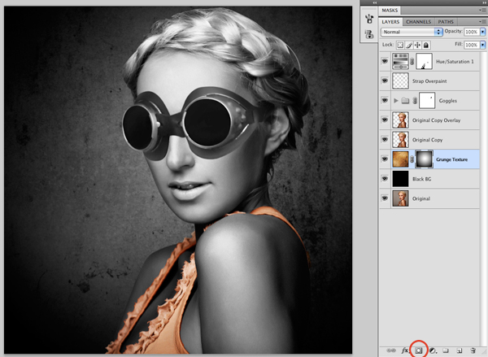Click the Delete layer trash icon
The width and height of the screenshot is (488, 357).
(x=473, y=350)
